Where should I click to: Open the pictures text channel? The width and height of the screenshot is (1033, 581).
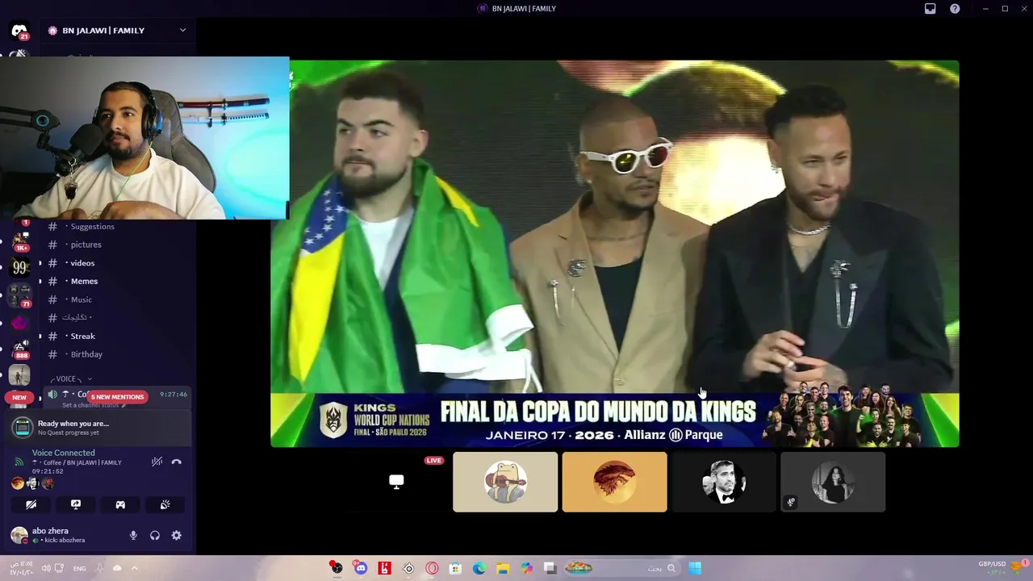coord(86,245)
